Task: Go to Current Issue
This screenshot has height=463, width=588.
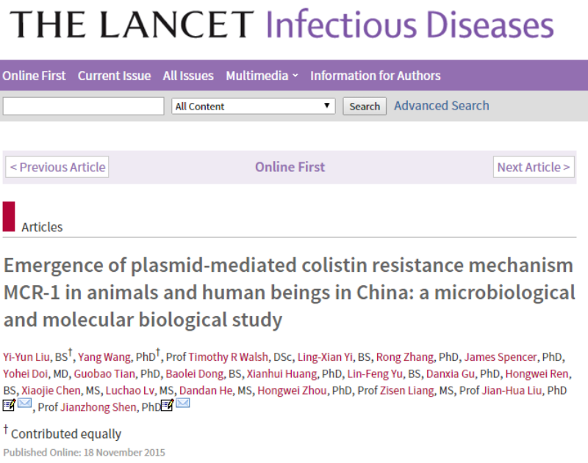Action: click(115, 76)
